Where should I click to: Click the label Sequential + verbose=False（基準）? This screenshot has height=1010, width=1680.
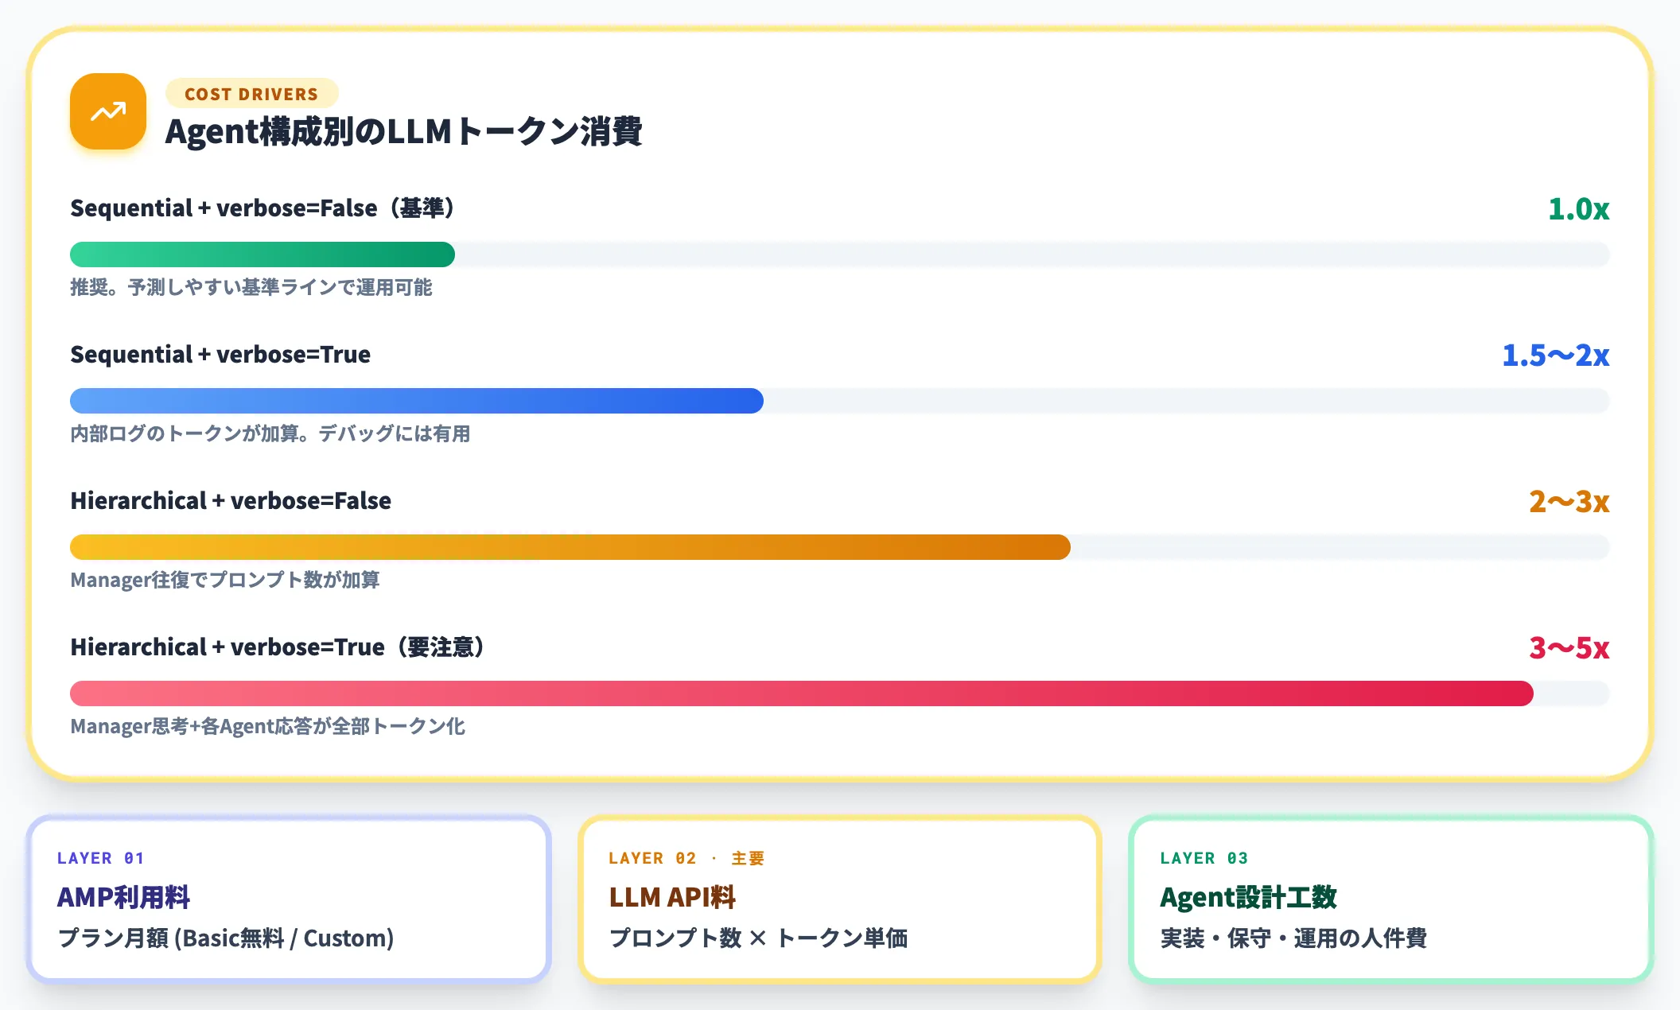[x=262, y=208]
